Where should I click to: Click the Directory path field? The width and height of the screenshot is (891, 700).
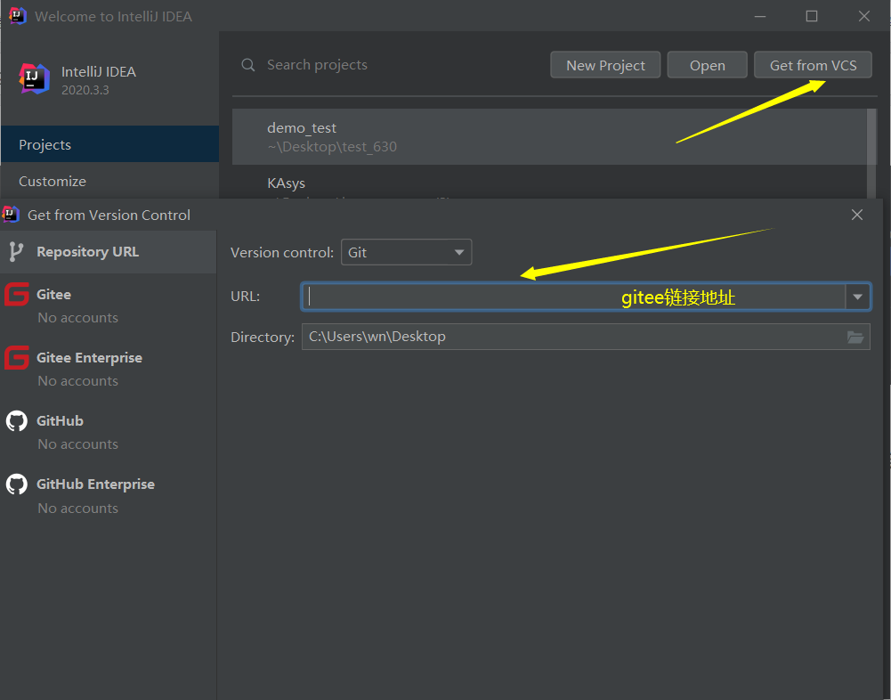586,337
